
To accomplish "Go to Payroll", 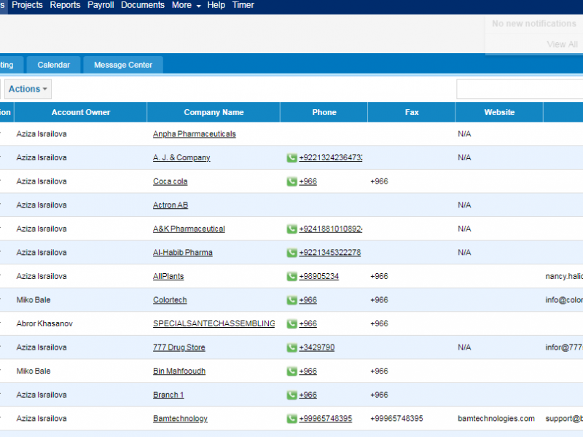I will 101,5.
